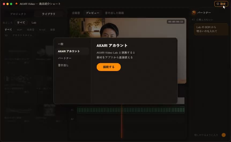Filter library by テキストスタイル
The image size is (231, 142).
[x=22, y=35]
